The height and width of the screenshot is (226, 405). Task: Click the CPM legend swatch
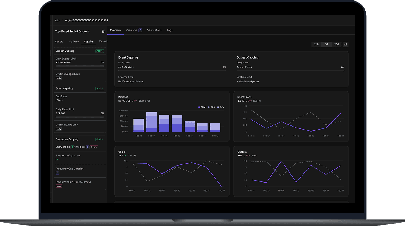[x=199, y=107]
